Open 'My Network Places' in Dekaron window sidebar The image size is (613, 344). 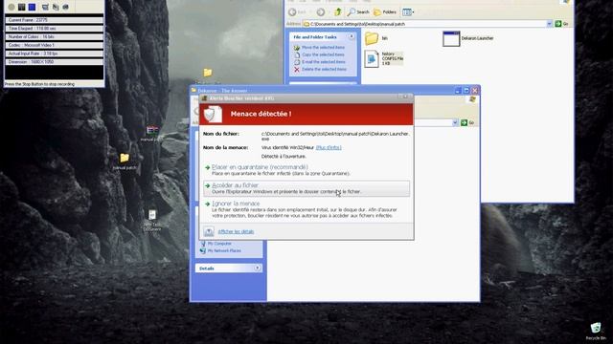(224, 250)
